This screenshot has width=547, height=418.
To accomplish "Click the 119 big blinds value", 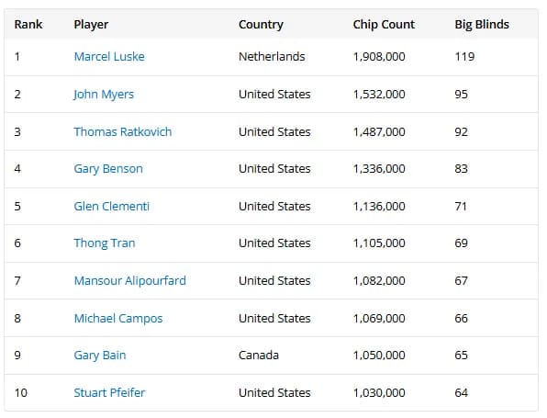I will pyautogui.click(x=464, y=57).
